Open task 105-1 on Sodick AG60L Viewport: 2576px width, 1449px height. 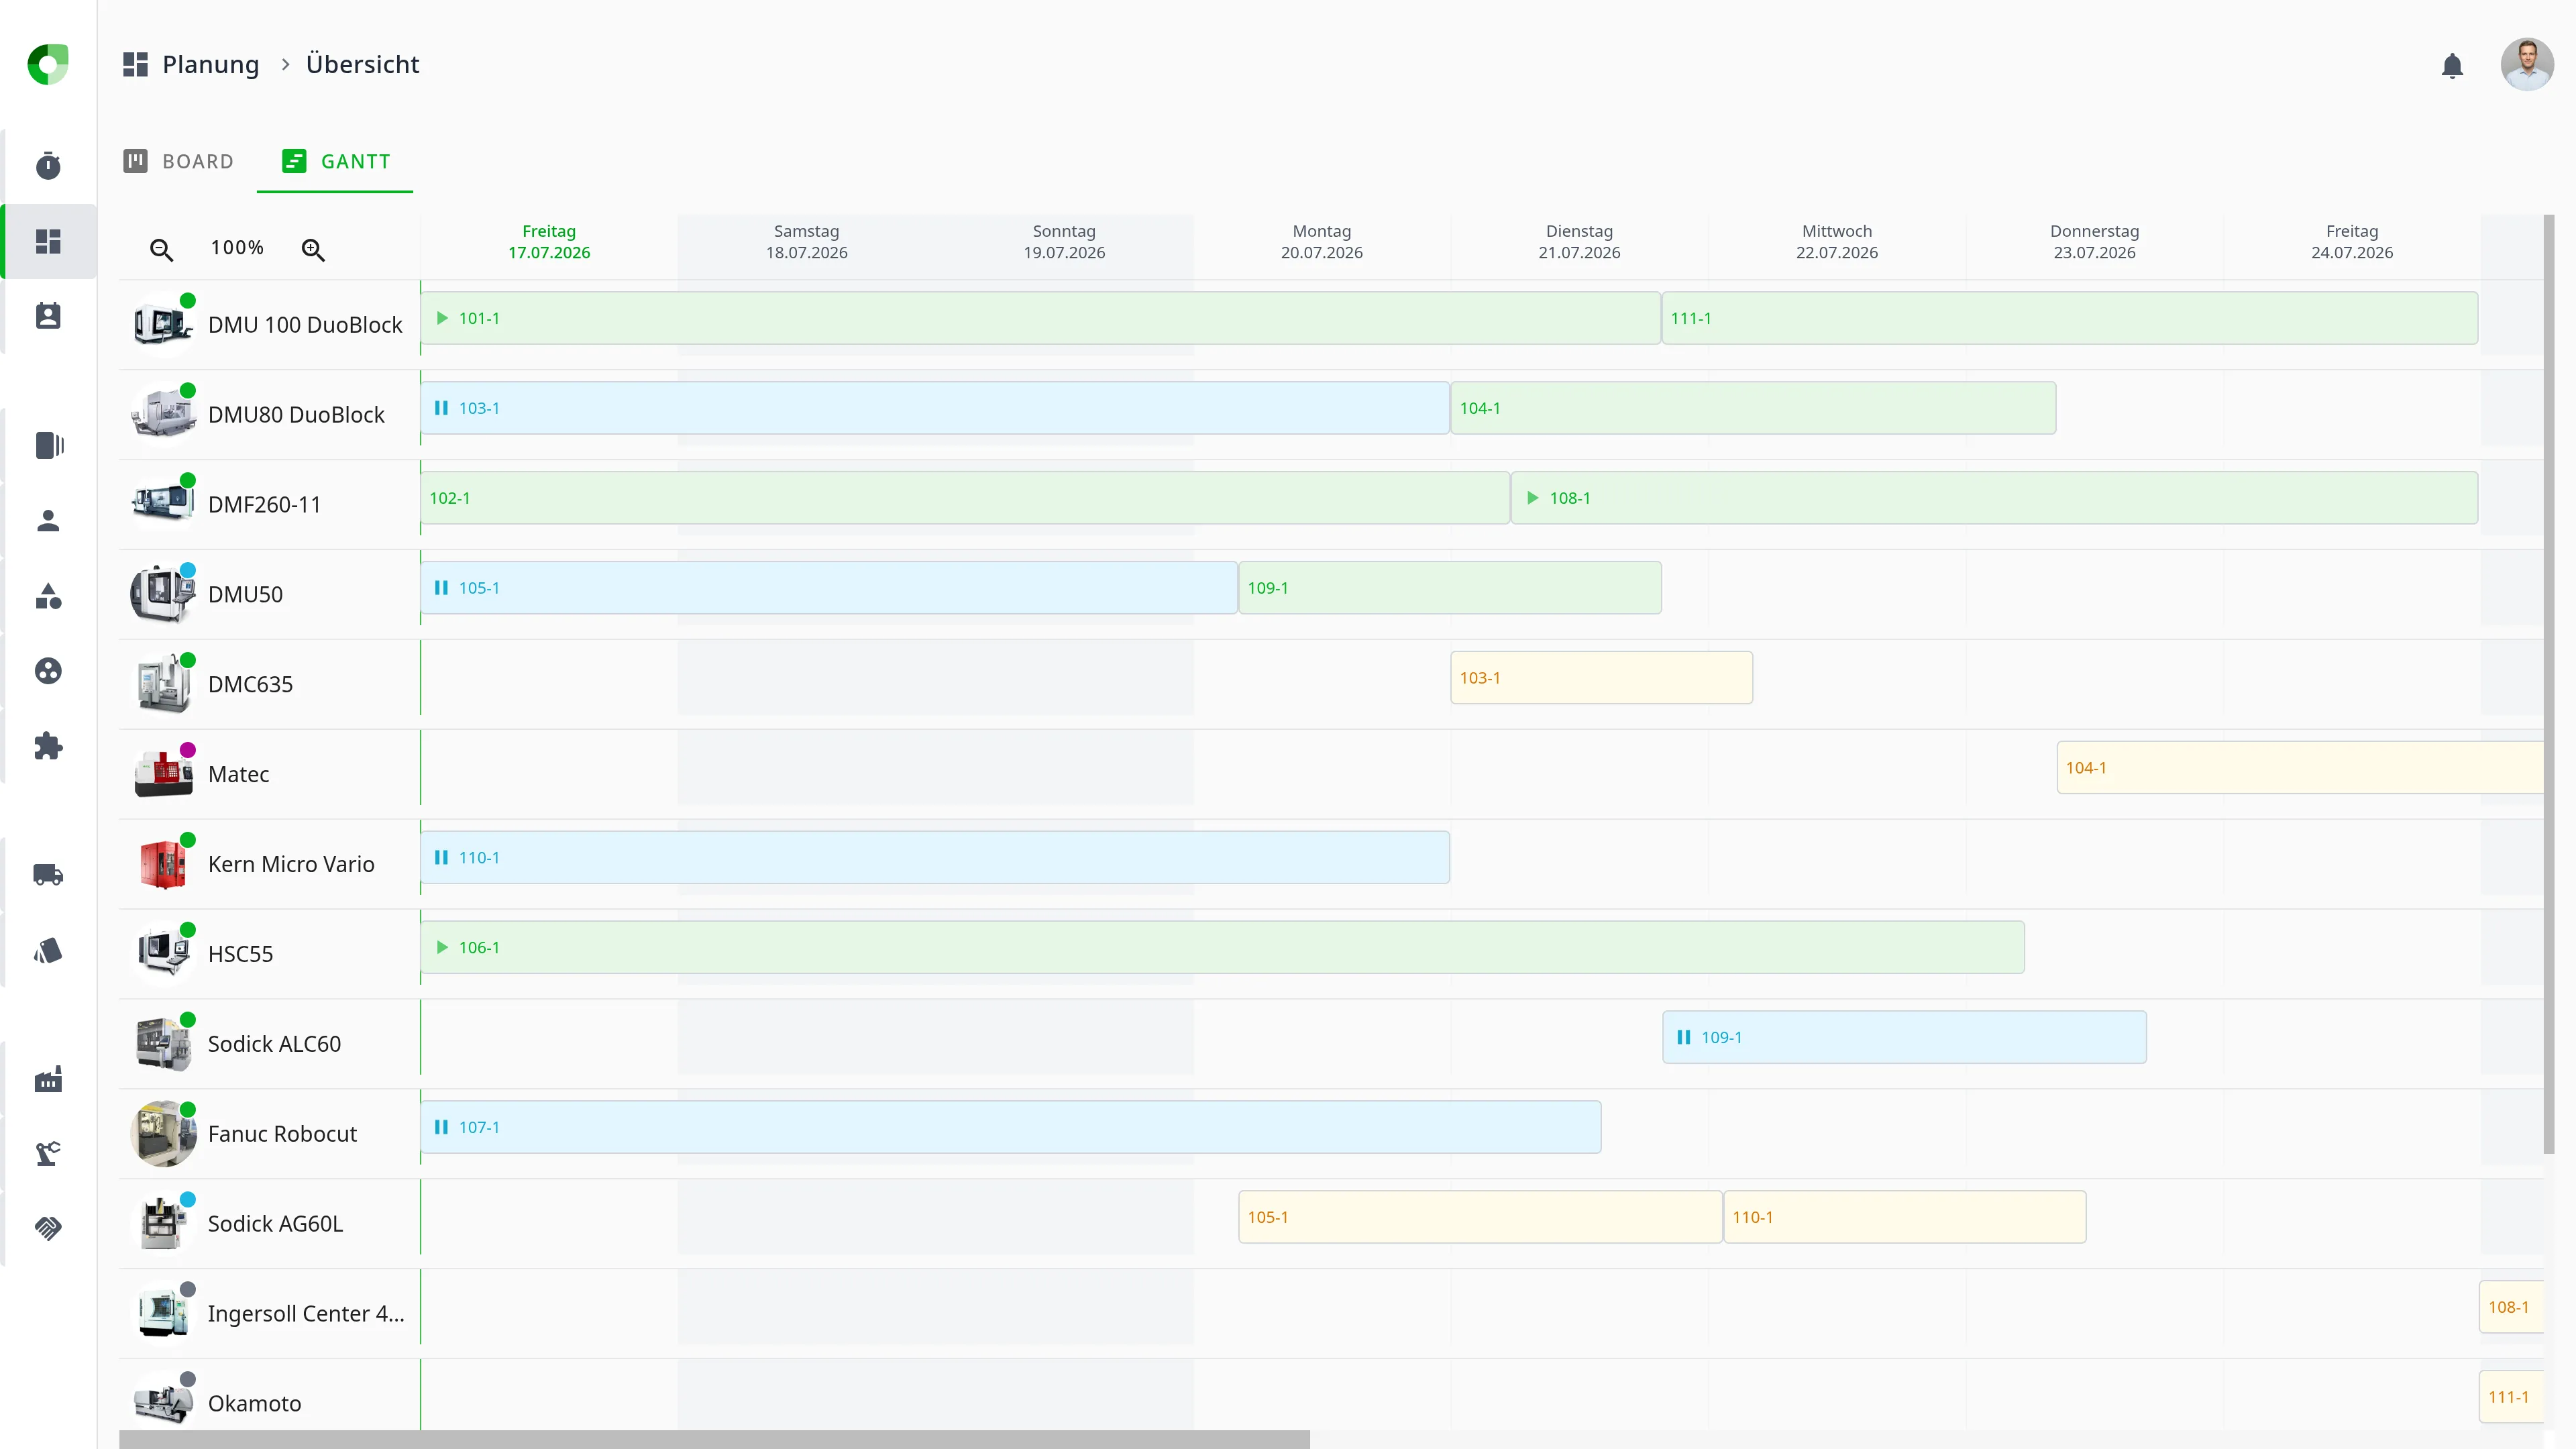1480,1218
